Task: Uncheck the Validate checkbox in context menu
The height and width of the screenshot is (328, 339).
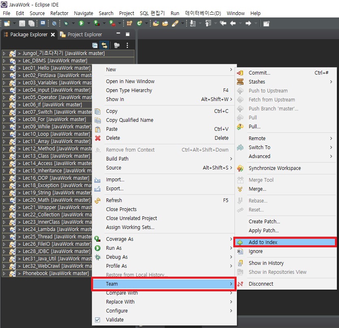Action: [98, 320]
